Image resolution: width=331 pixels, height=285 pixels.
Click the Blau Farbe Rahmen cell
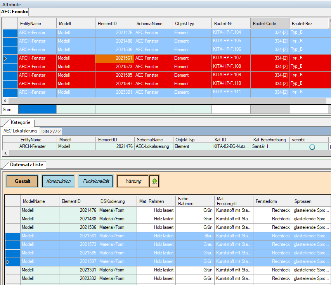pos(195,236)
